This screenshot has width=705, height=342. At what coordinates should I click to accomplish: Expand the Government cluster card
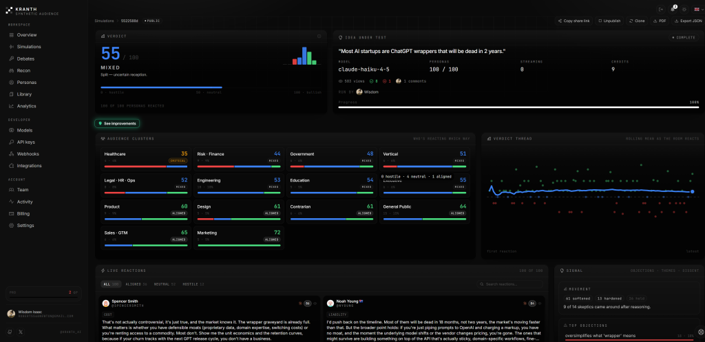coord(332,159)
